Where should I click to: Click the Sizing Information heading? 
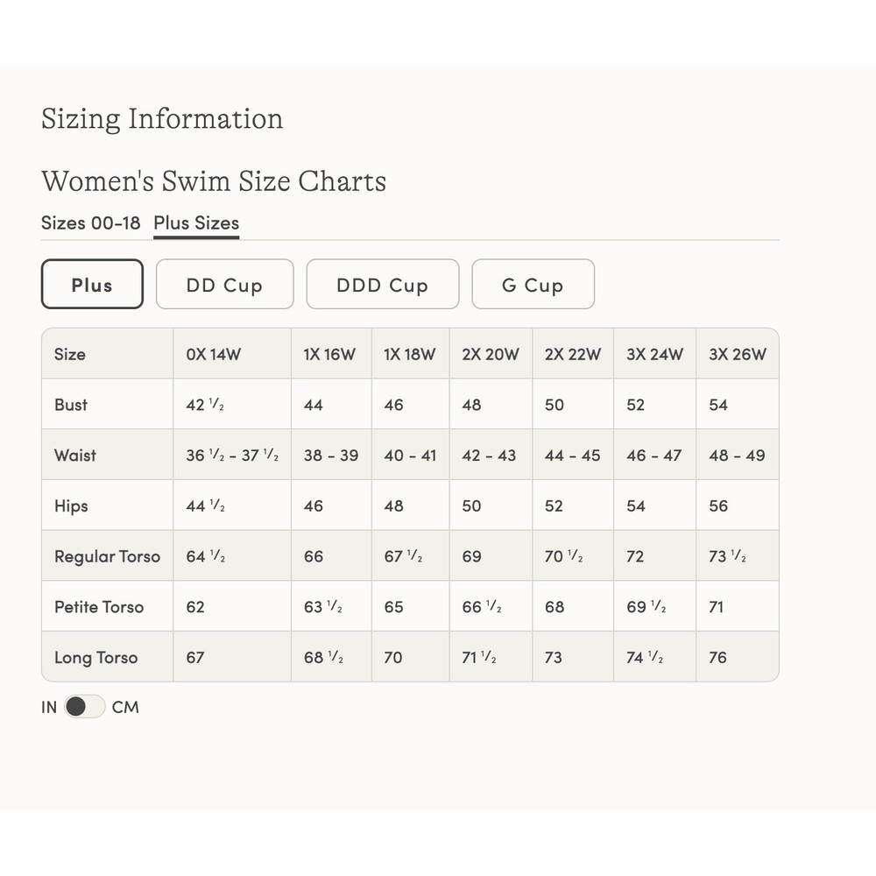(x=162, y=119)
